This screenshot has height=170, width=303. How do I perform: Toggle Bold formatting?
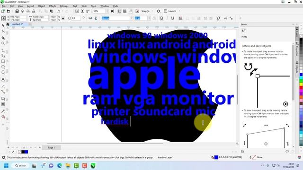[x=161, y=18]
